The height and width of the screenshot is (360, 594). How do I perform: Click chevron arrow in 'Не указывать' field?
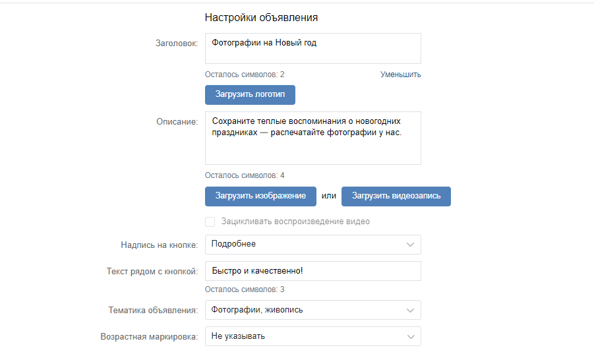tap(410, 337)
